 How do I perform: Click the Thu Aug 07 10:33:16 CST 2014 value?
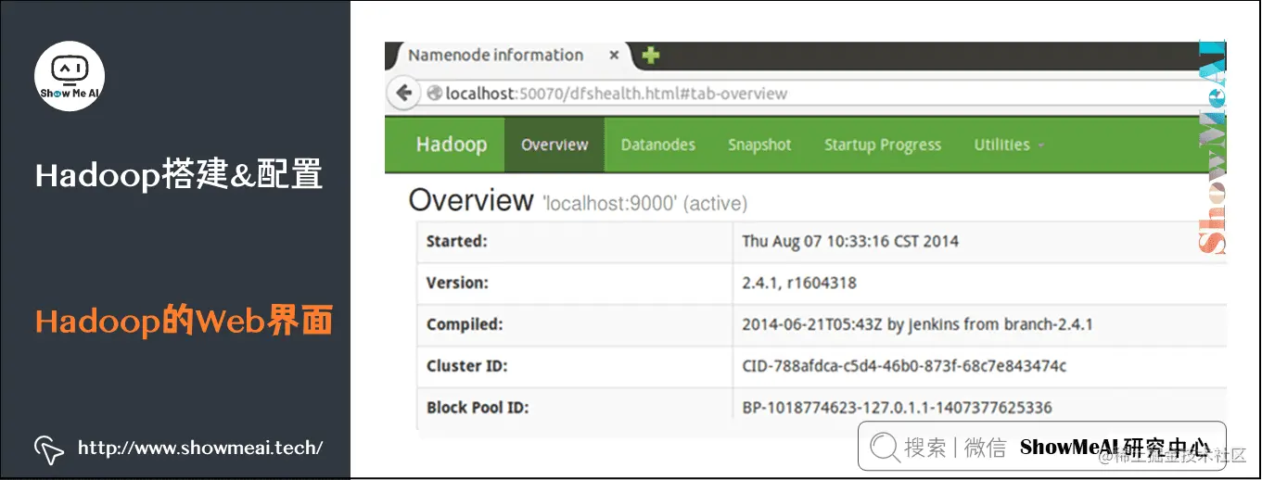(850, 241)
